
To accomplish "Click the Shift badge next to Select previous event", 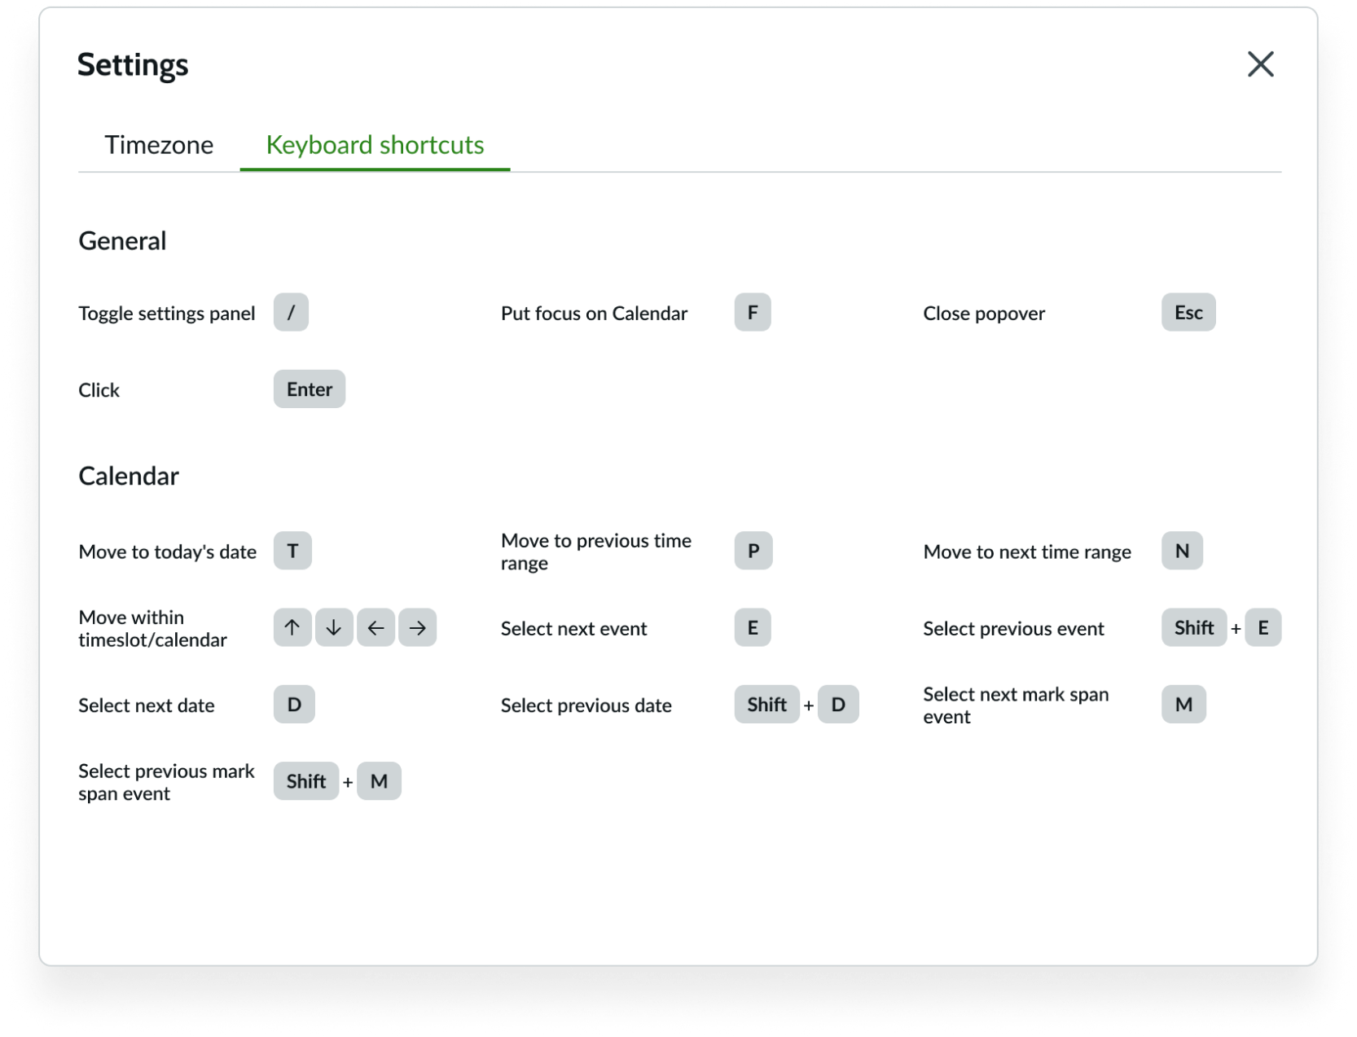I will 1194,627.
